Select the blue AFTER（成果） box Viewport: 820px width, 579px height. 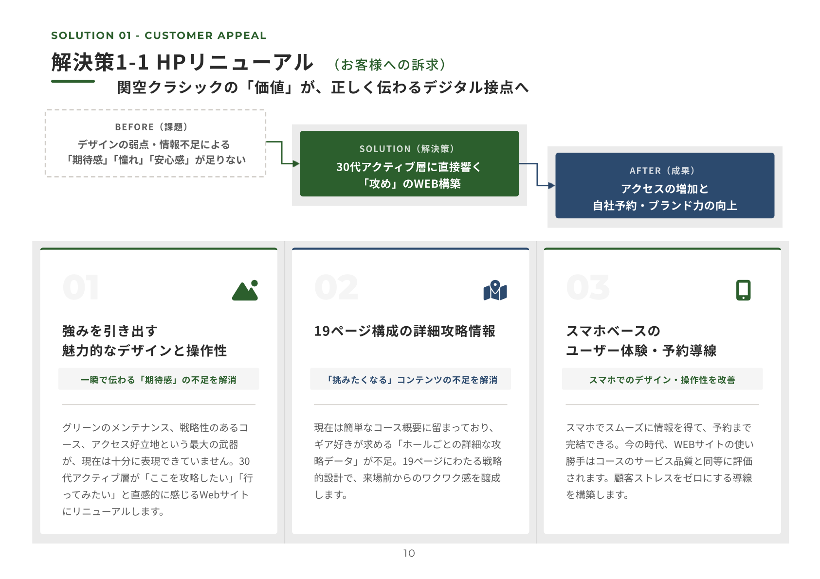click(x=665, y=186)
